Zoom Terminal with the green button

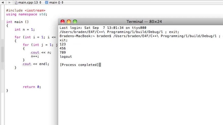click(x=75, y=22)
